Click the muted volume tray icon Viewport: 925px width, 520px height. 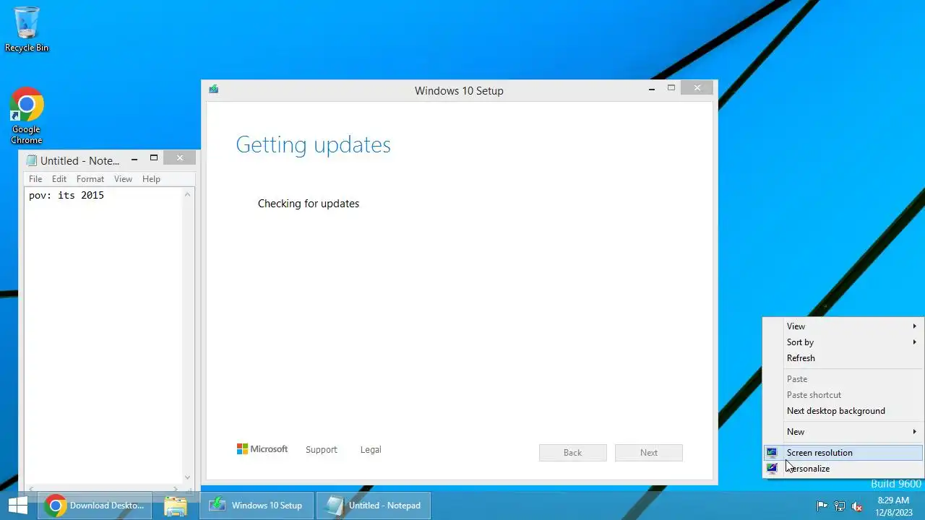coord(858,506)
